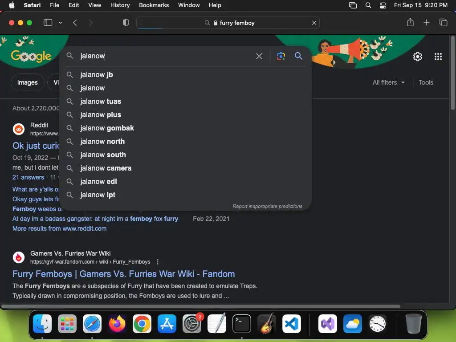Open the App Store from the Dock
Screen dimensions: 456x342
coord(167,324)
